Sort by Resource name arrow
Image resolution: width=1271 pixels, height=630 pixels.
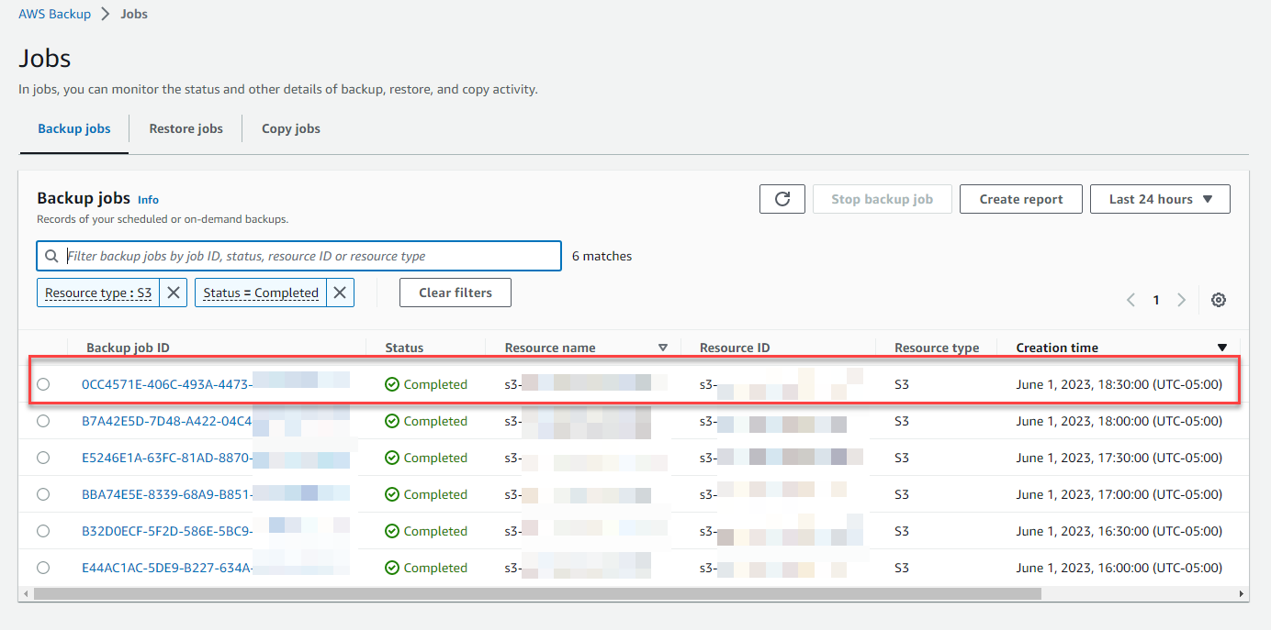(663, 348)
